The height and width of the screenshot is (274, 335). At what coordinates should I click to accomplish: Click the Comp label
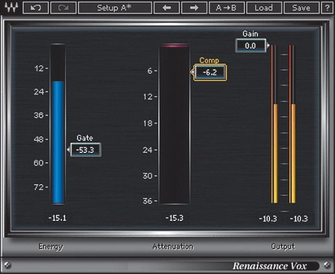(209, 61)
